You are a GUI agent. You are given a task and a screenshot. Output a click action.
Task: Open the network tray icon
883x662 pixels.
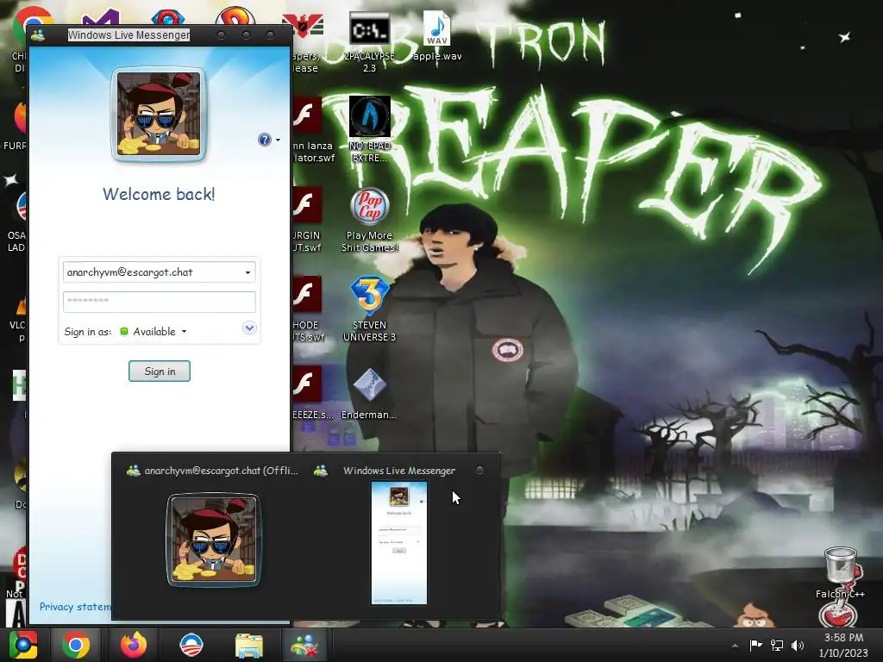[777, 645]
